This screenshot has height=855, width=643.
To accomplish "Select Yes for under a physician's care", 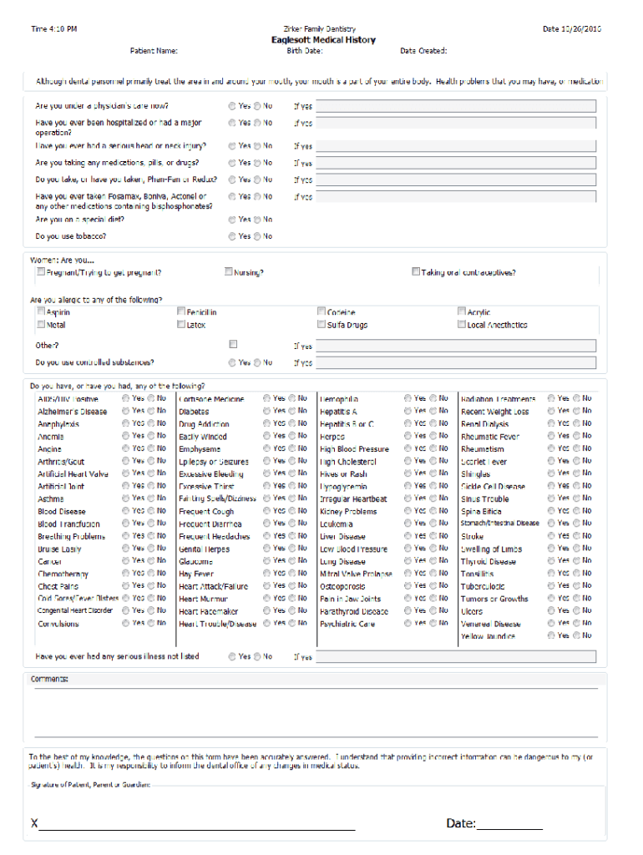I will click(x=231, y=106).
